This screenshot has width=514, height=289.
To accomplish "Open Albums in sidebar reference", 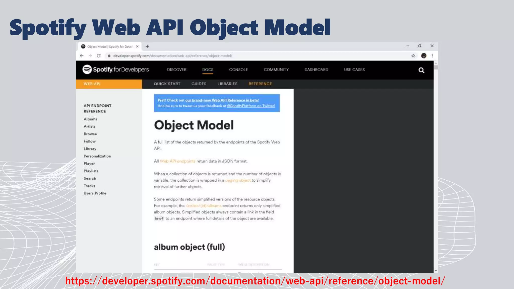I will (x=90, y=119).
